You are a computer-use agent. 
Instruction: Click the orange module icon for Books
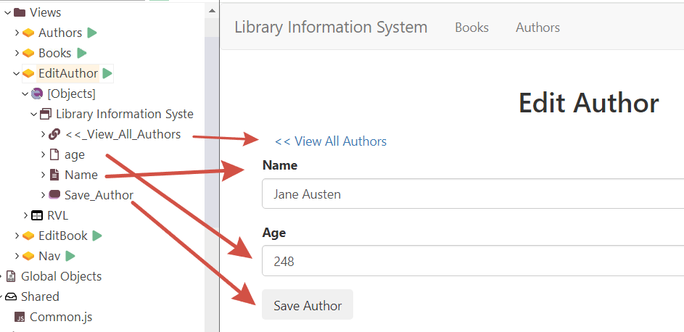click(28, 53)
